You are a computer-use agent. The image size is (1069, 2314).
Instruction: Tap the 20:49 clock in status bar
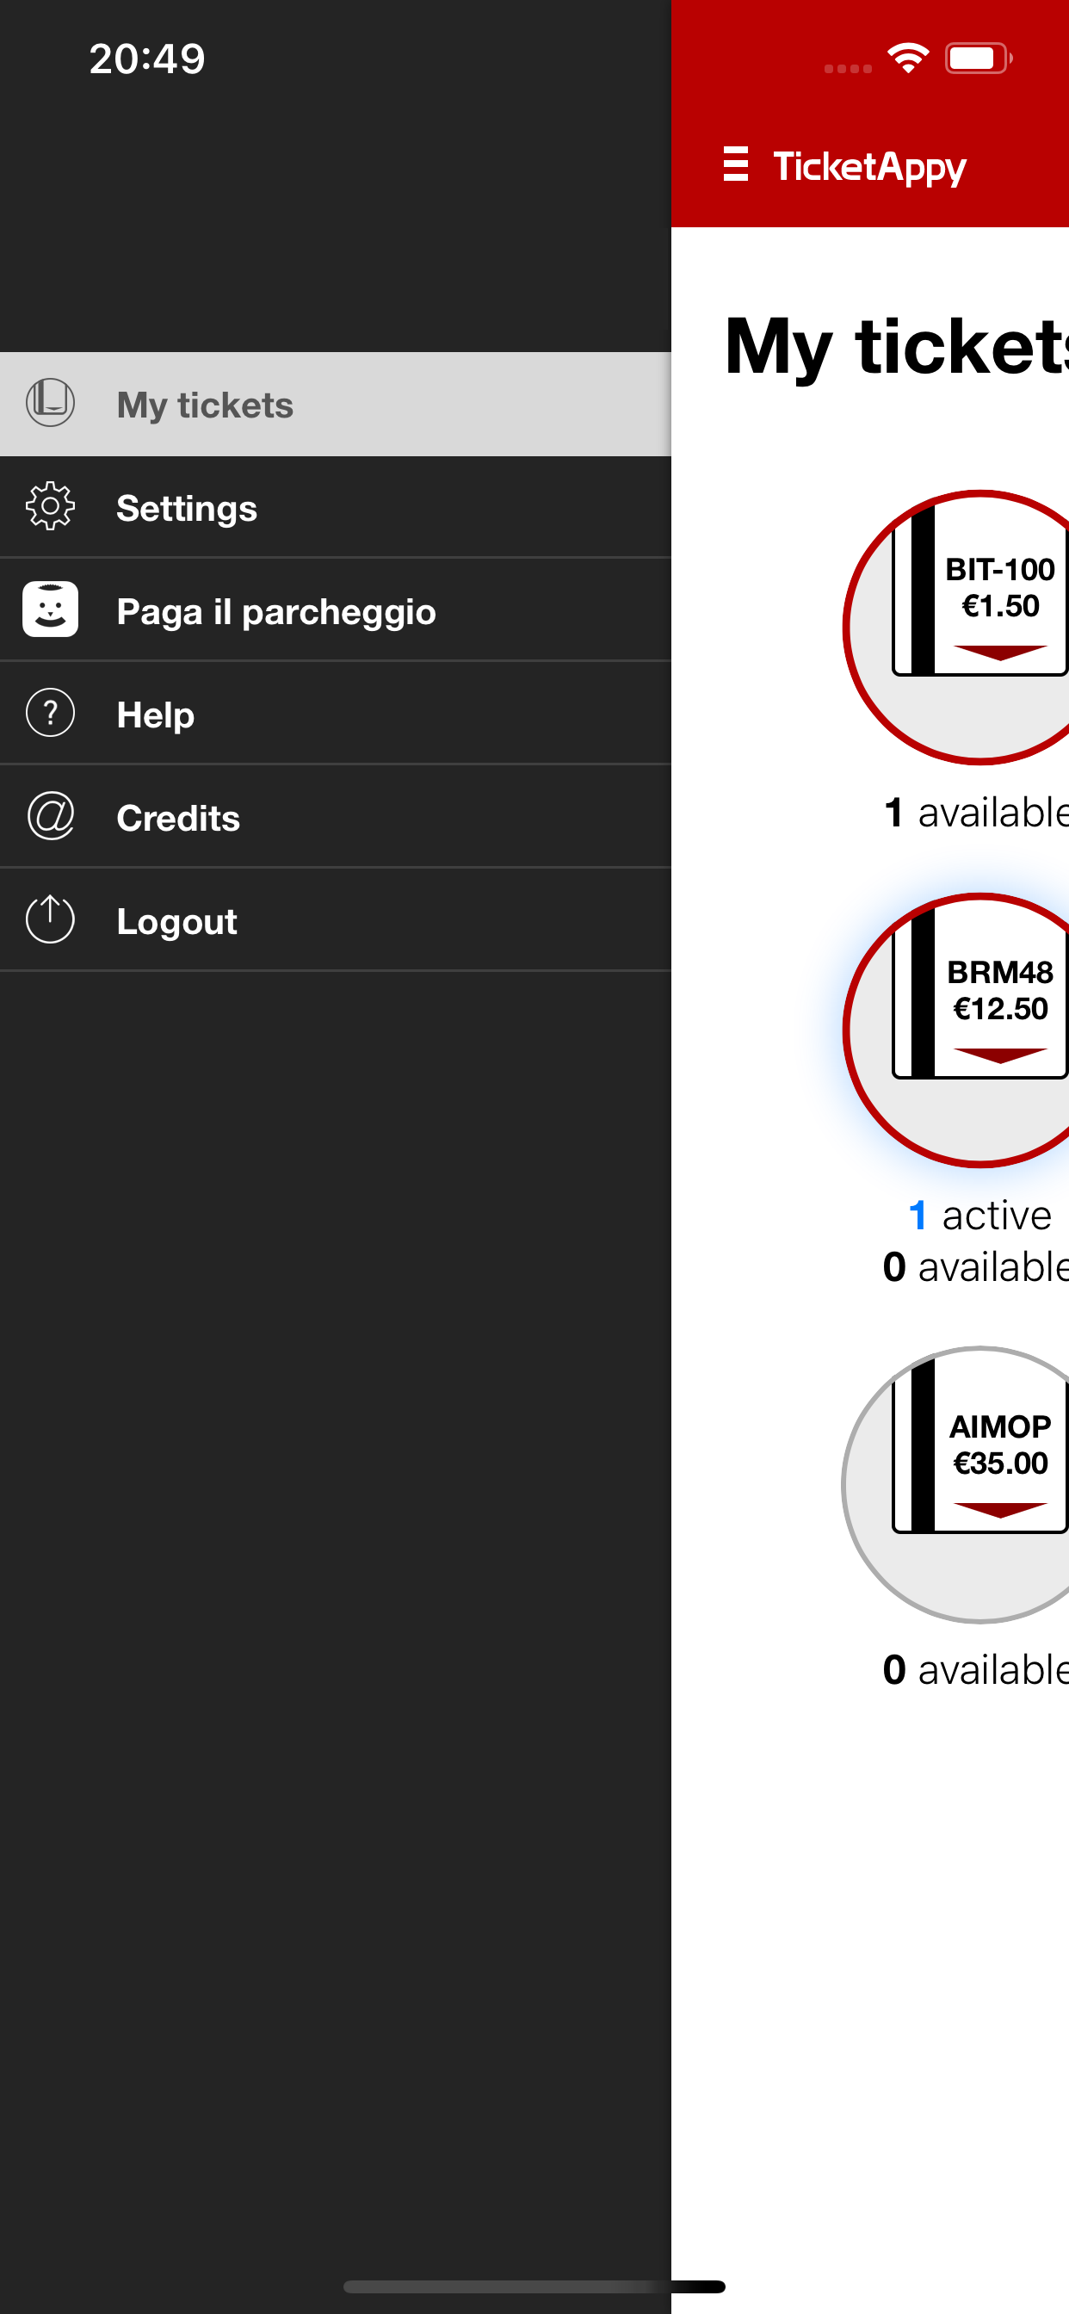coord(147,59)
